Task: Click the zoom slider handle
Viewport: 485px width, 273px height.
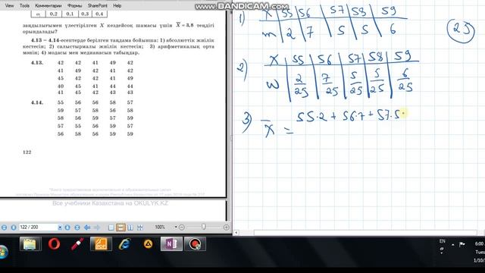Action: pos(204,227)
